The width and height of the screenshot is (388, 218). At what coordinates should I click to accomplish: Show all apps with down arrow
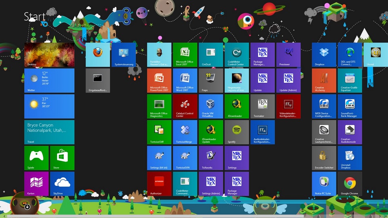(27, 207)
